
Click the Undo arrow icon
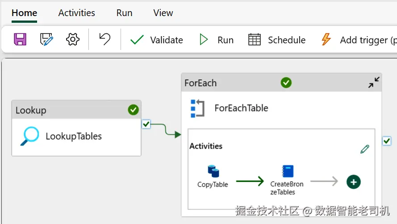(104, 39)
